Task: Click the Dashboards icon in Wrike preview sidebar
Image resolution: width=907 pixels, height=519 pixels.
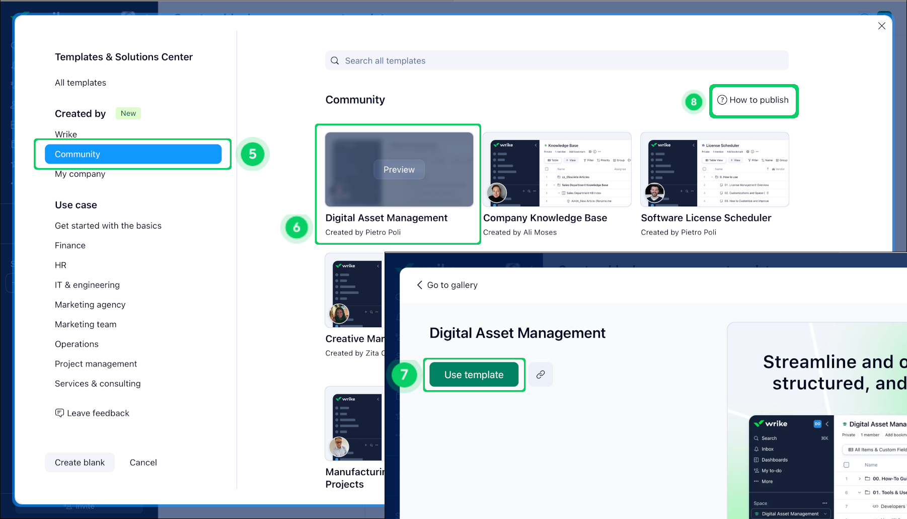Action: [756, 460]
